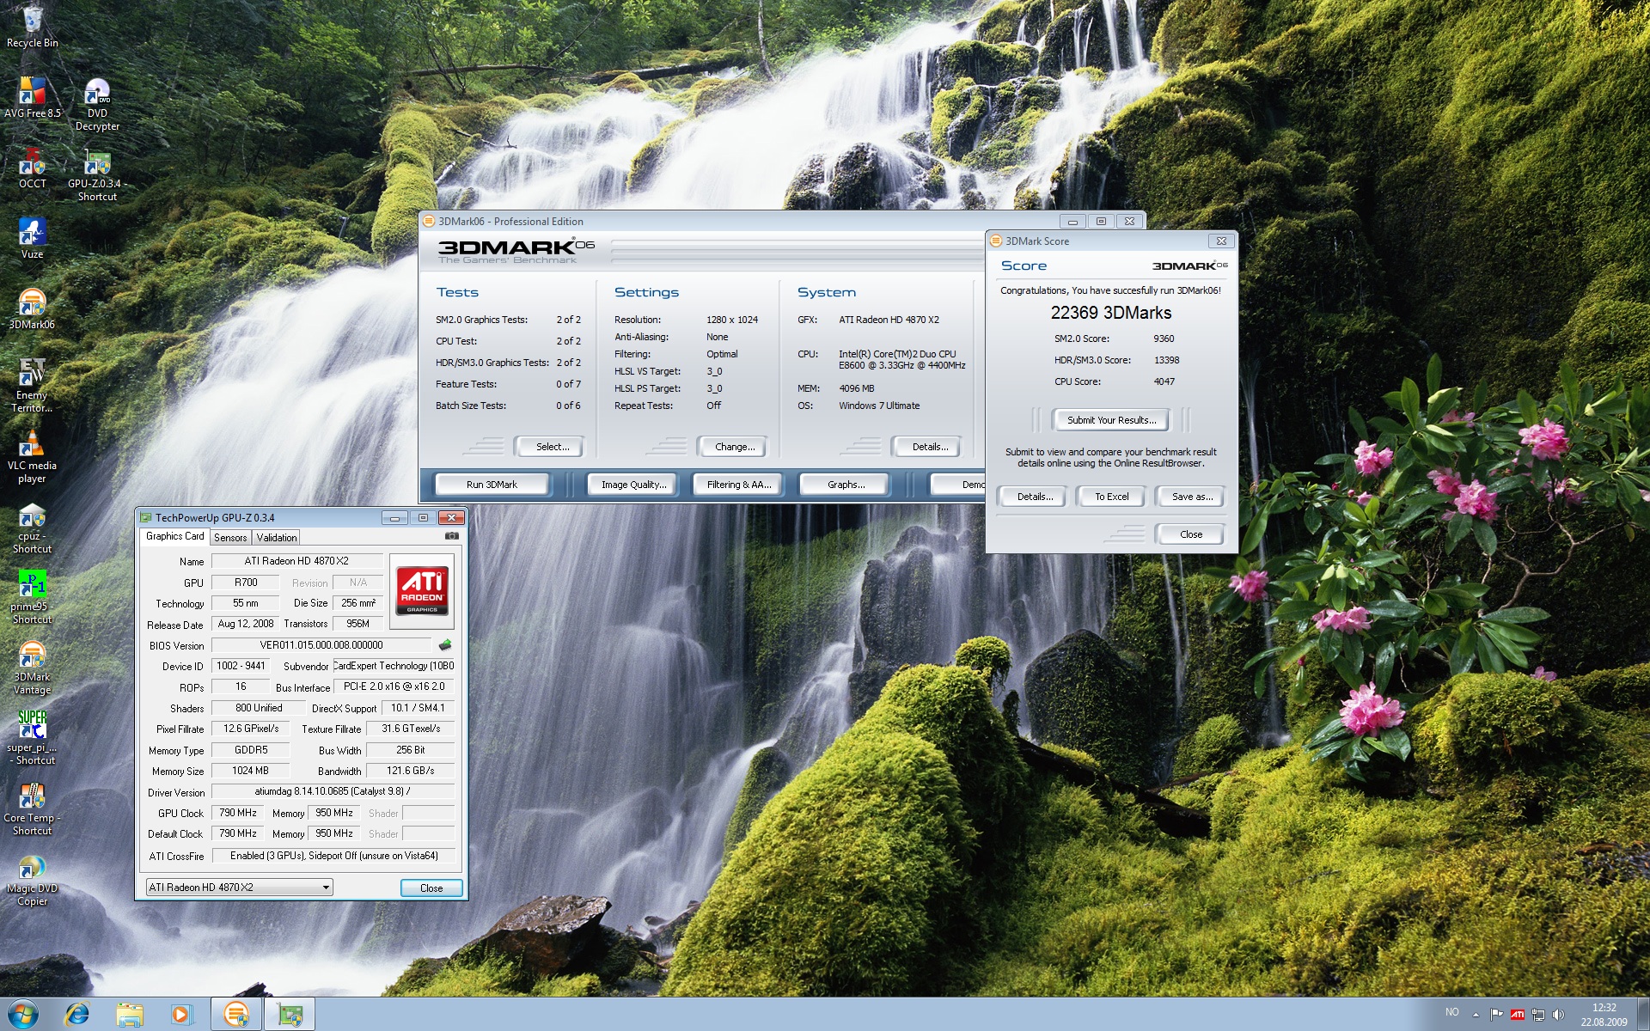Open super_pi desktop shortcut
1650x1031 pixels.
[x=33, y=738]
